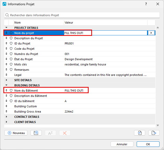The image size is (164, 150).
Task: Edit the Nom du projet value field
Action: 106,33
